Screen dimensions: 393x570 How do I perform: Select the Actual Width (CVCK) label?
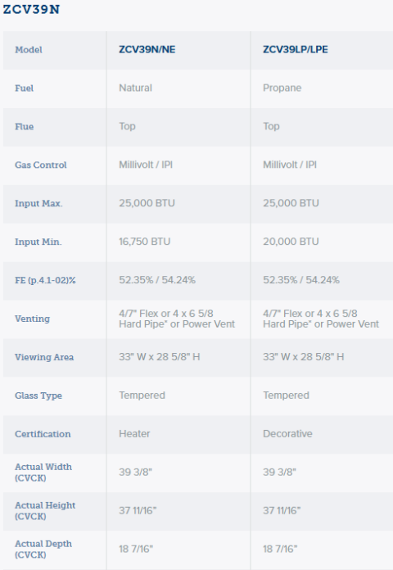(43, 473)
